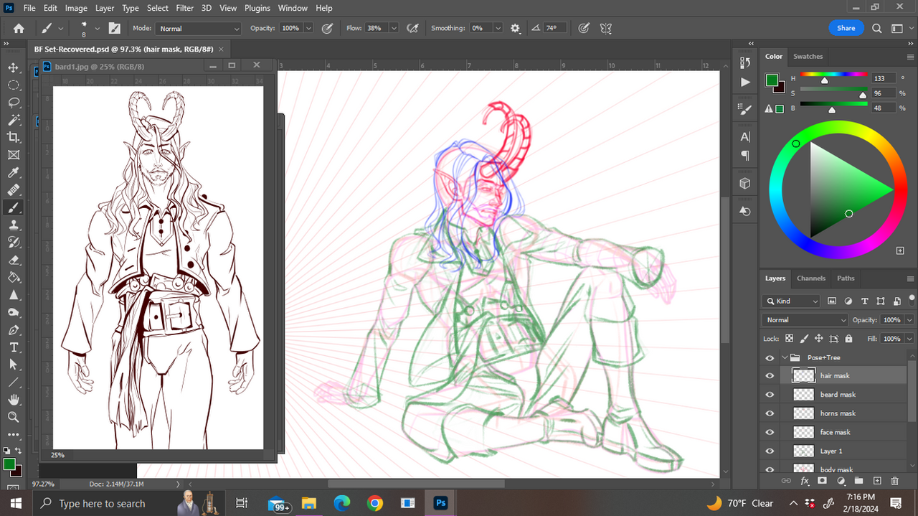This screenshot has height=516, width=918.
Task: Click the Home icon in options bar
Action: 19,29
